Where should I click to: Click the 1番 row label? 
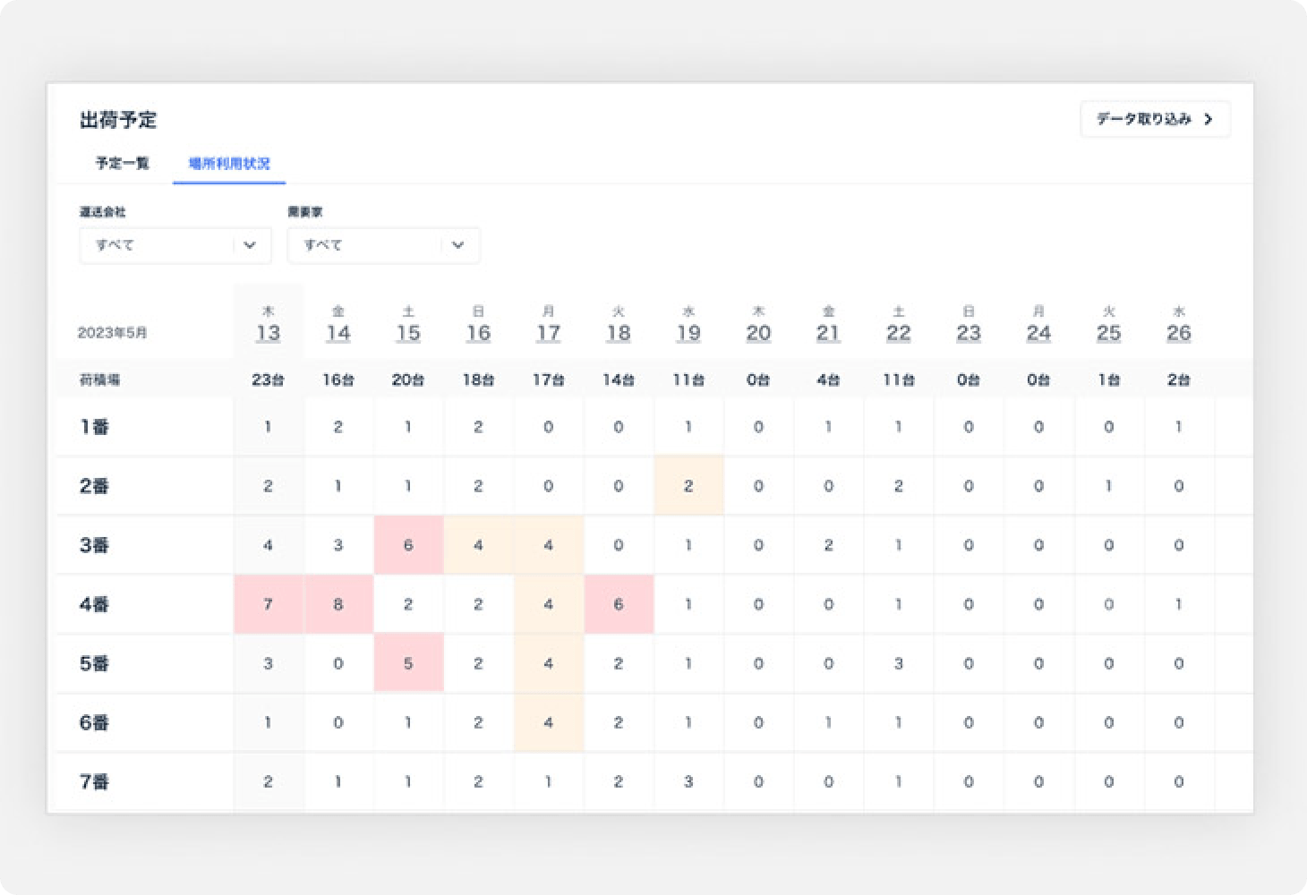point(95,427)
